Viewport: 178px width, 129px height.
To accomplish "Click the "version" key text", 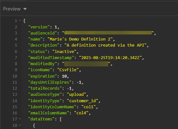I will pos(39,27).
